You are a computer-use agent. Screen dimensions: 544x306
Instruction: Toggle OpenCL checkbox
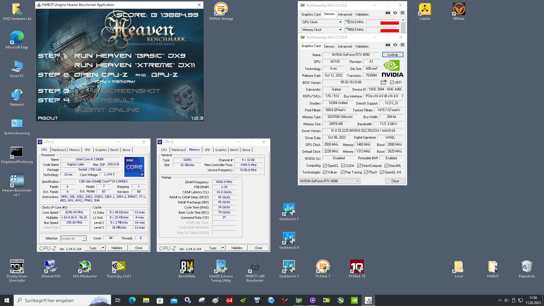(325, 166)
